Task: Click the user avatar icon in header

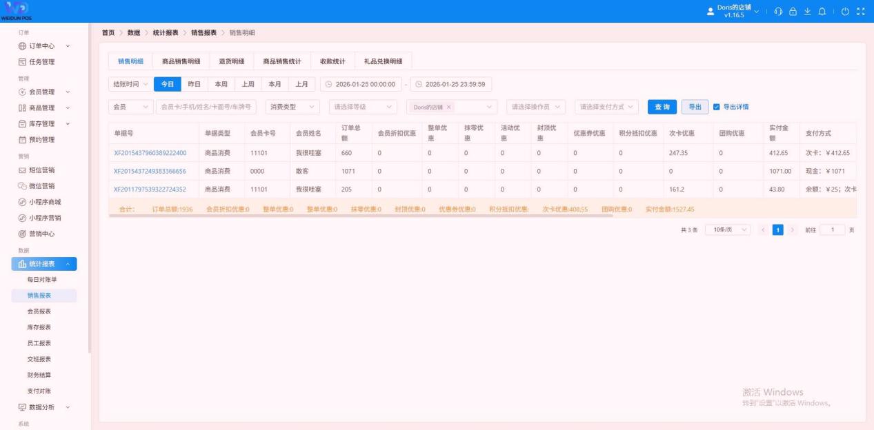Action: [711, 11]
